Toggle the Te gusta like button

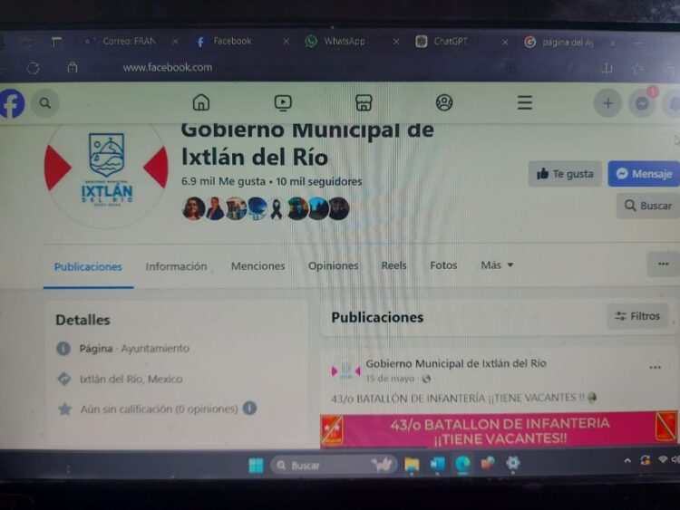coord(565,174)
